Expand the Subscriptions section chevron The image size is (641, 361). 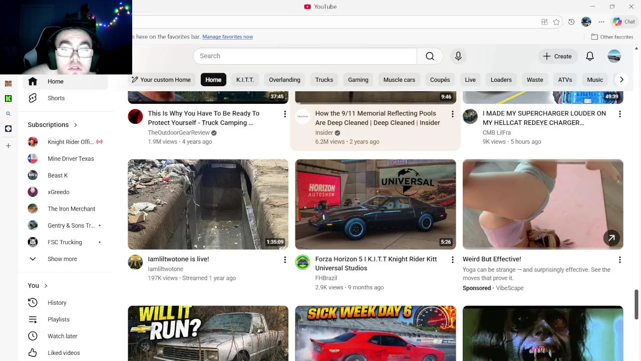coord(76,125)
